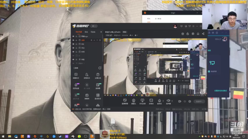
Task: Click the bell notification icon above preview
Action: (198, 34)
